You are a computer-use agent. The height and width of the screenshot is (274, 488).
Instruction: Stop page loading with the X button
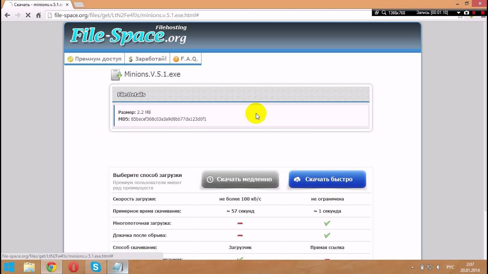(28, 15)
